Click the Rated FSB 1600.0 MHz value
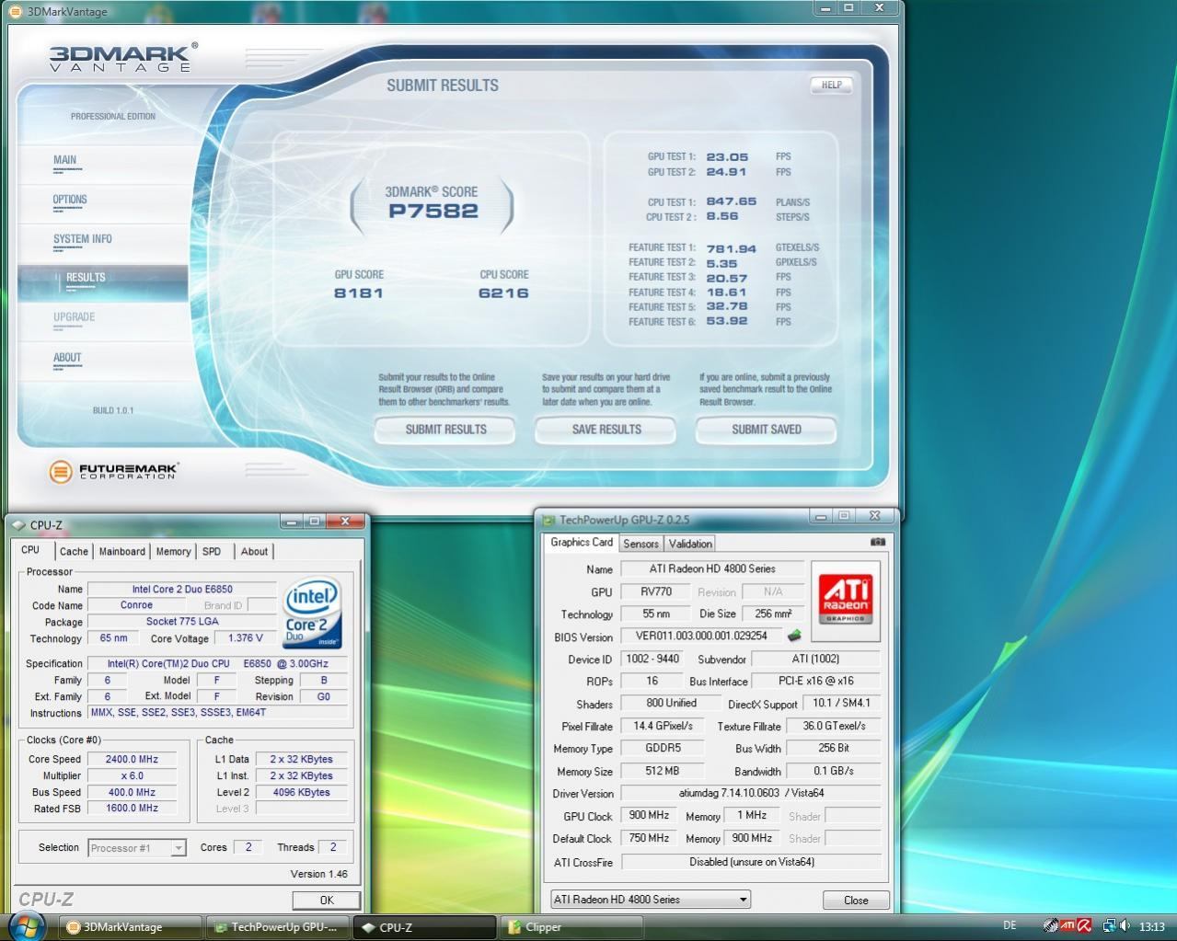Screen dimensions: 1177x941 [134, 808]
